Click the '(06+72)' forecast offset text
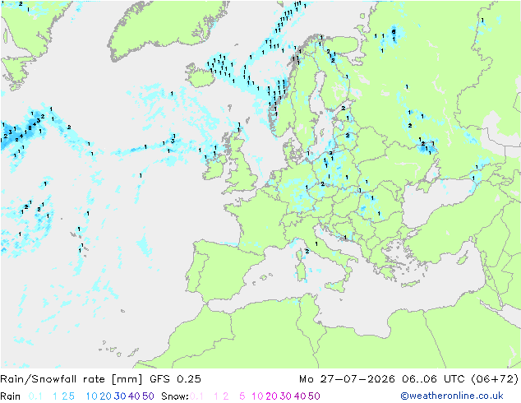Viewport: 521px width, 403px height. click(x=495, y=379)
